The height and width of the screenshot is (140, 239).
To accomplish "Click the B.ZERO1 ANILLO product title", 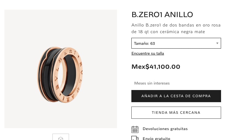I will pyautogui.click(x=162, y=15).
